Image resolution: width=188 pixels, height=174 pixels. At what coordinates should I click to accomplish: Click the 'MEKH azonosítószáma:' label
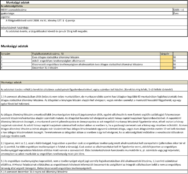click(14, 10)
